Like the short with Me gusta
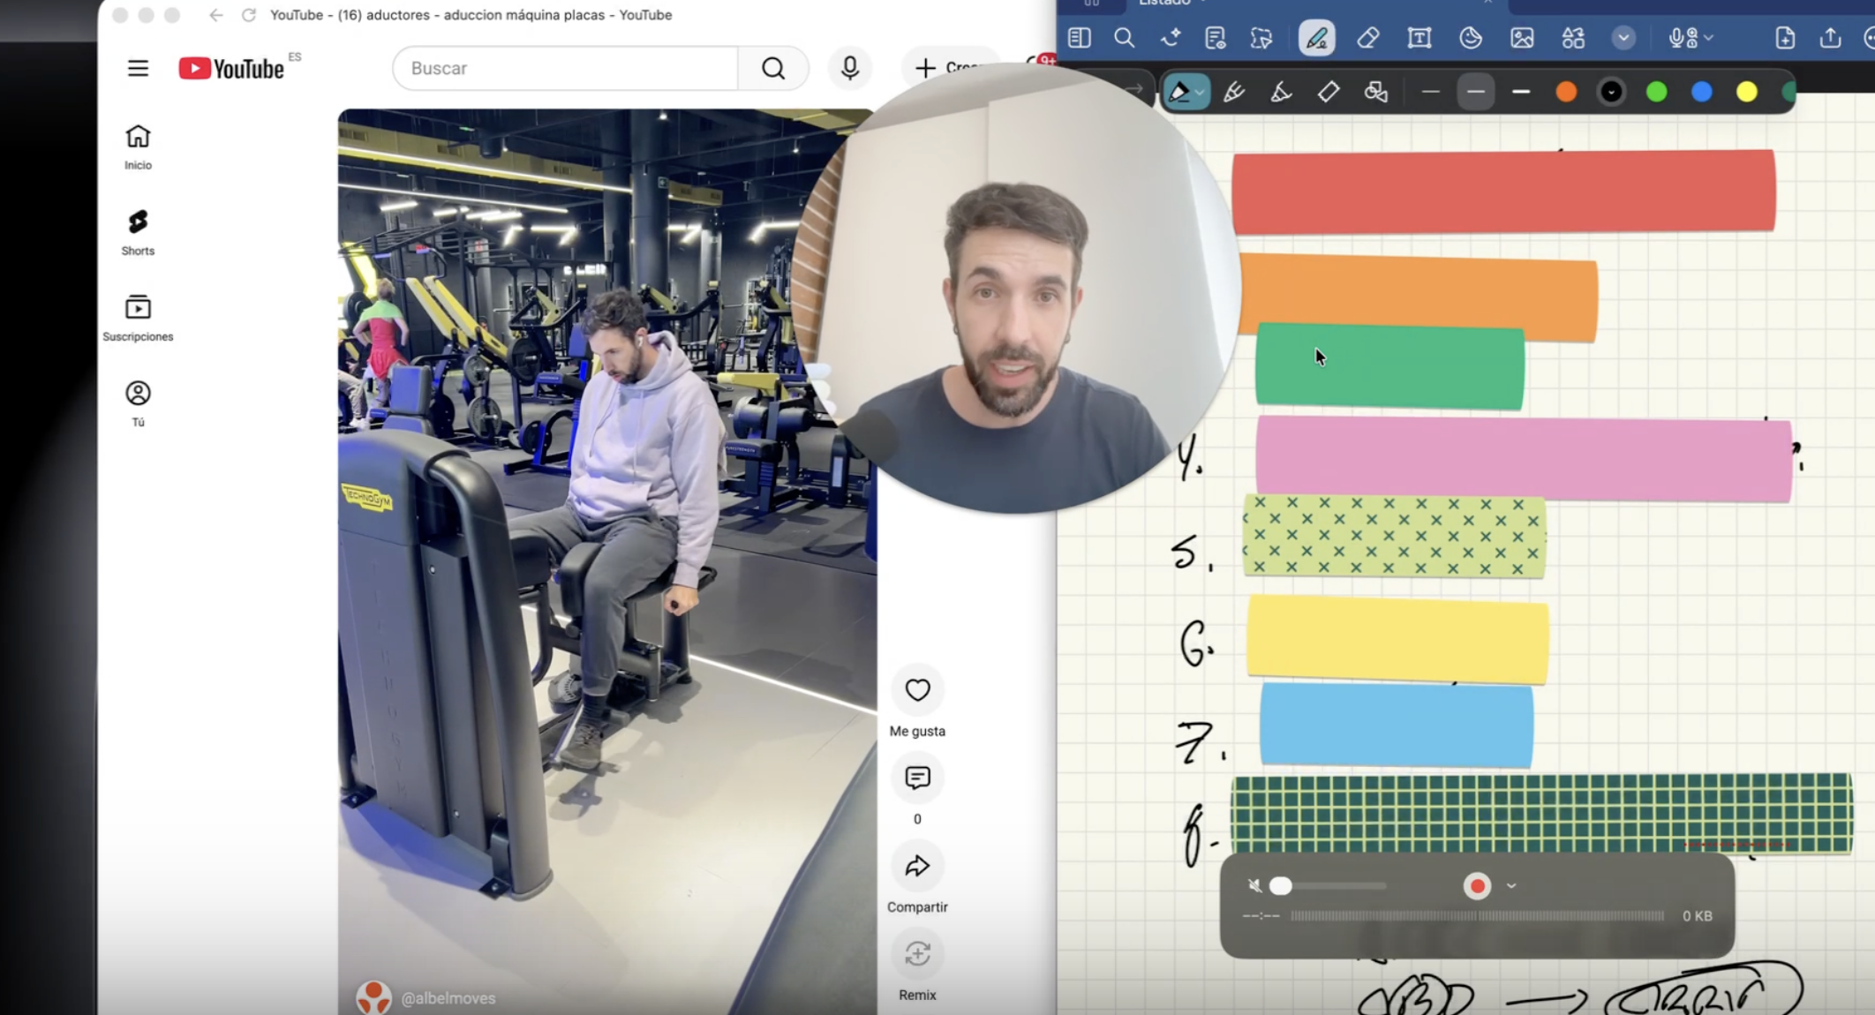 (x=917, y=689)
